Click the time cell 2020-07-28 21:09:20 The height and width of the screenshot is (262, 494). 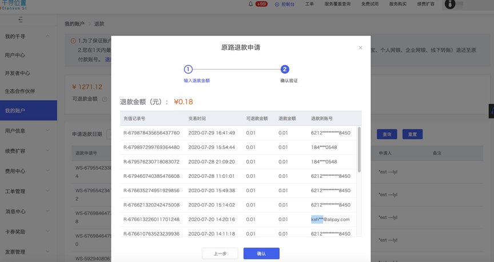212,162
